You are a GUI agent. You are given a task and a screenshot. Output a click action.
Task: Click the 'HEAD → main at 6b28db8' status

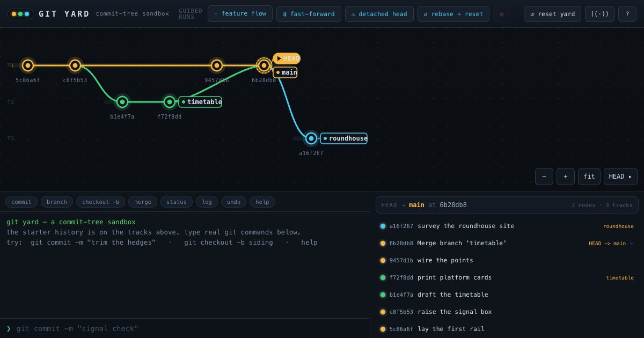(424, 205)
